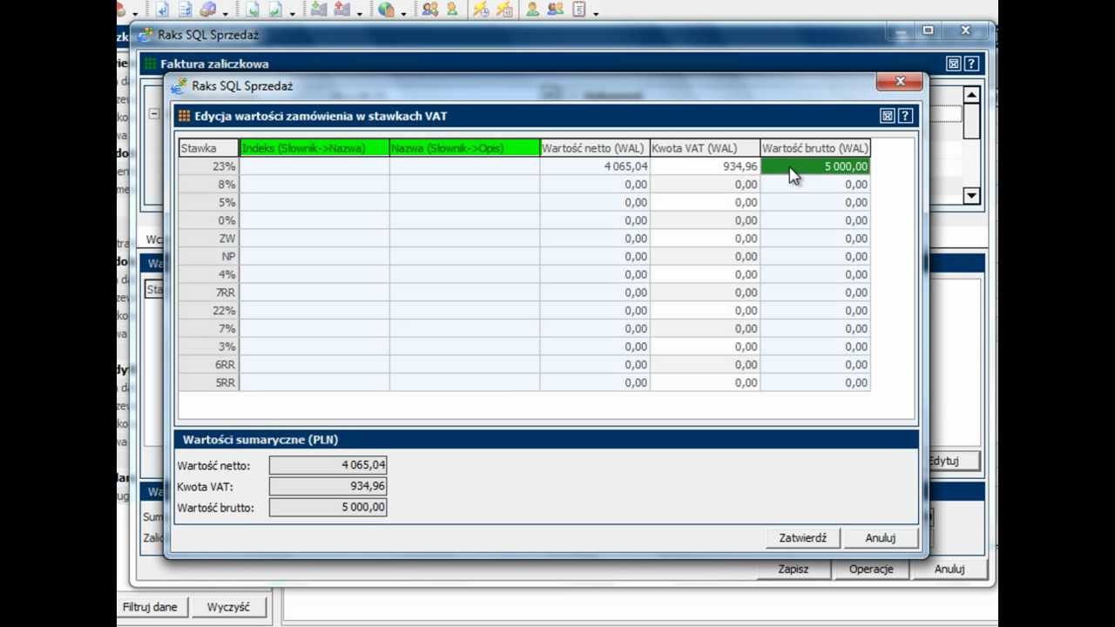Click the Wartość netto cell in the 8% row
This screenshot has height=627, width=1115.
[595, 185]
